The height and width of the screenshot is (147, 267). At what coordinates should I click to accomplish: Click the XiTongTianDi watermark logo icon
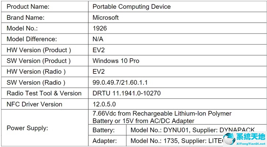coord(229,139)
